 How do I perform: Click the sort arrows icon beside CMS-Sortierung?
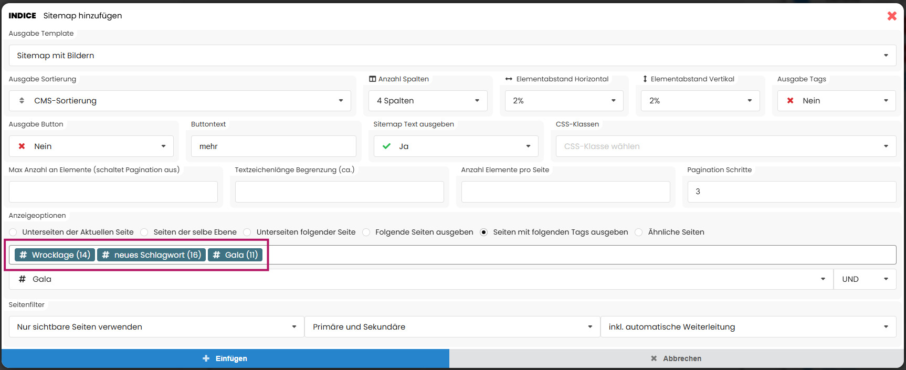point(22,101)
